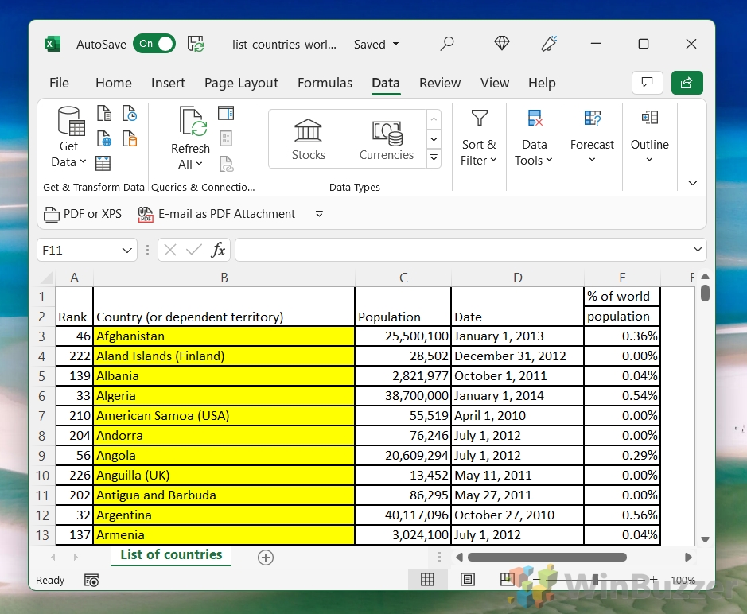747x614 pixels.
Task: Open the Recent Sources icon
Action: pos(131,115)
